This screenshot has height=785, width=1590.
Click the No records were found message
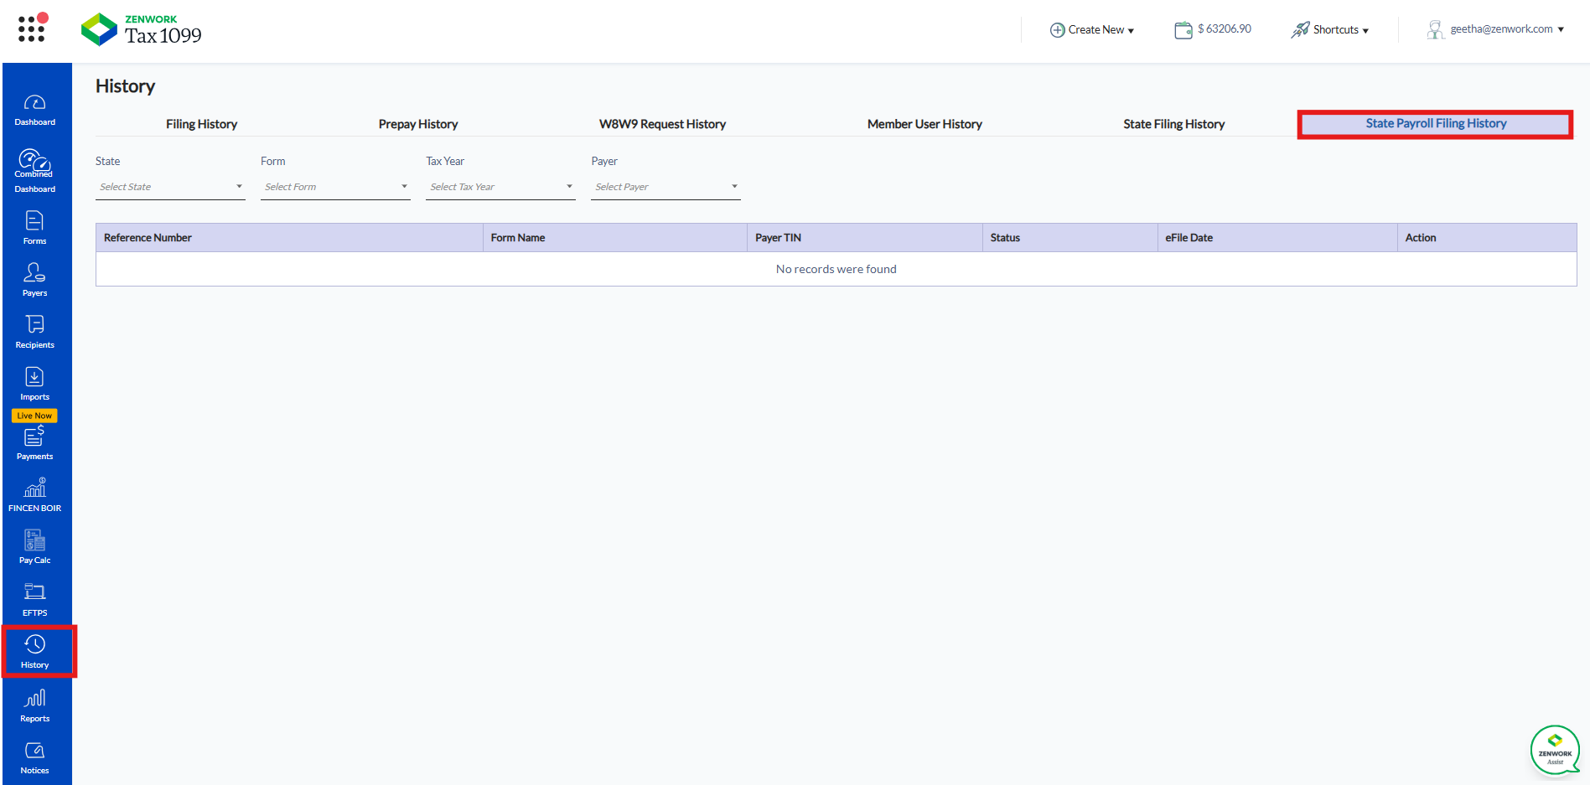(836, 269)
